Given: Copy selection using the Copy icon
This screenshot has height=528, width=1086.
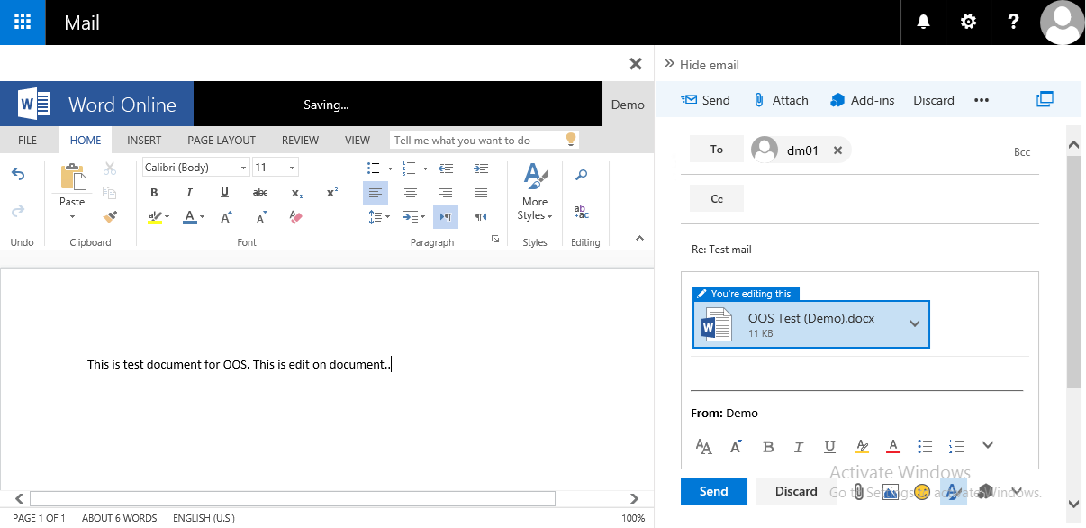Looking at the screenshot, I should [x=110, y=193].
